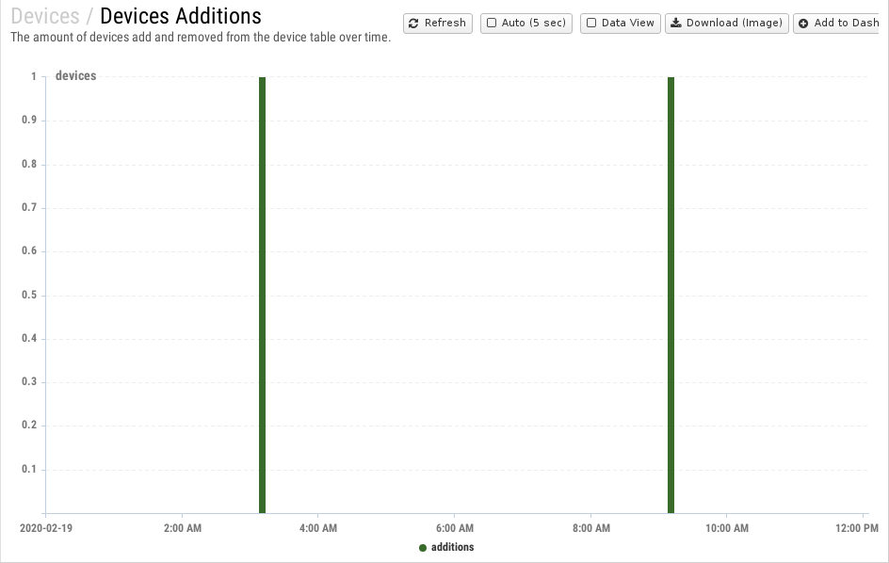Click the 'devices' y-axis title
The image size is (889, 563).
click(76, 76)
